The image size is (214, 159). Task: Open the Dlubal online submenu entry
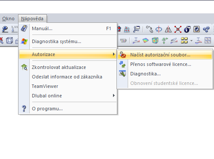(x=67, y=96)
